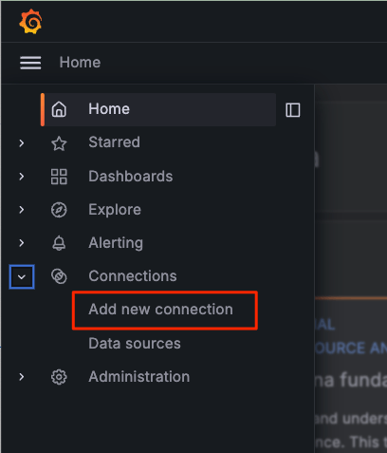Collapse the Connections section chevron
The width and height of the screenshot is (387, 453).
pos(22,277)
